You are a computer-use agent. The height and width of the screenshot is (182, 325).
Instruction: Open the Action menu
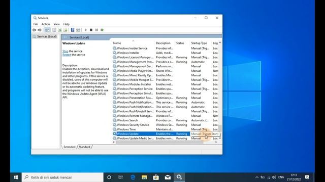point(46,24)
